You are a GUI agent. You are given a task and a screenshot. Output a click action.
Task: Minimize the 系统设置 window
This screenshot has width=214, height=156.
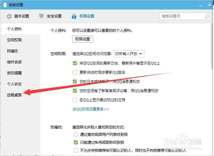point(201,5)
